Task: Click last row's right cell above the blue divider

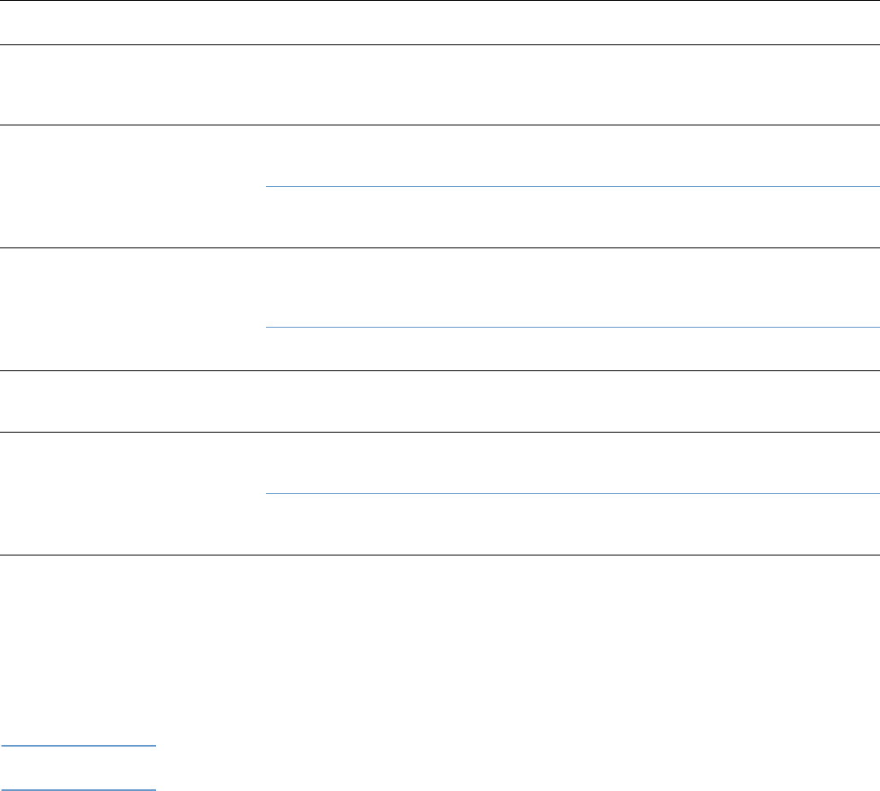Action: (x=571, y=462)
